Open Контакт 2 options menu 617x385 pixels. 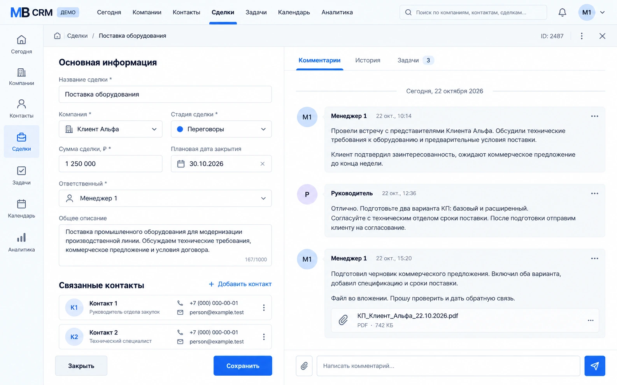point(264,337)
